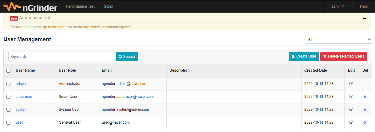375x132 pixels.
Task: Edit the system user row
Action: [x=351, y=110]
